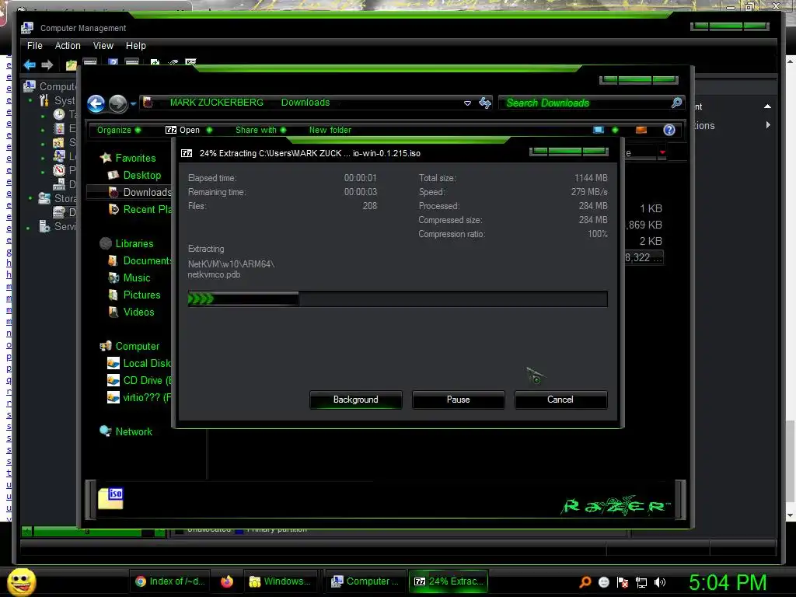Screen dimensions: 796x597
Task: Expand the Open button dropdown arrow
Action: (x=209, y=130)
